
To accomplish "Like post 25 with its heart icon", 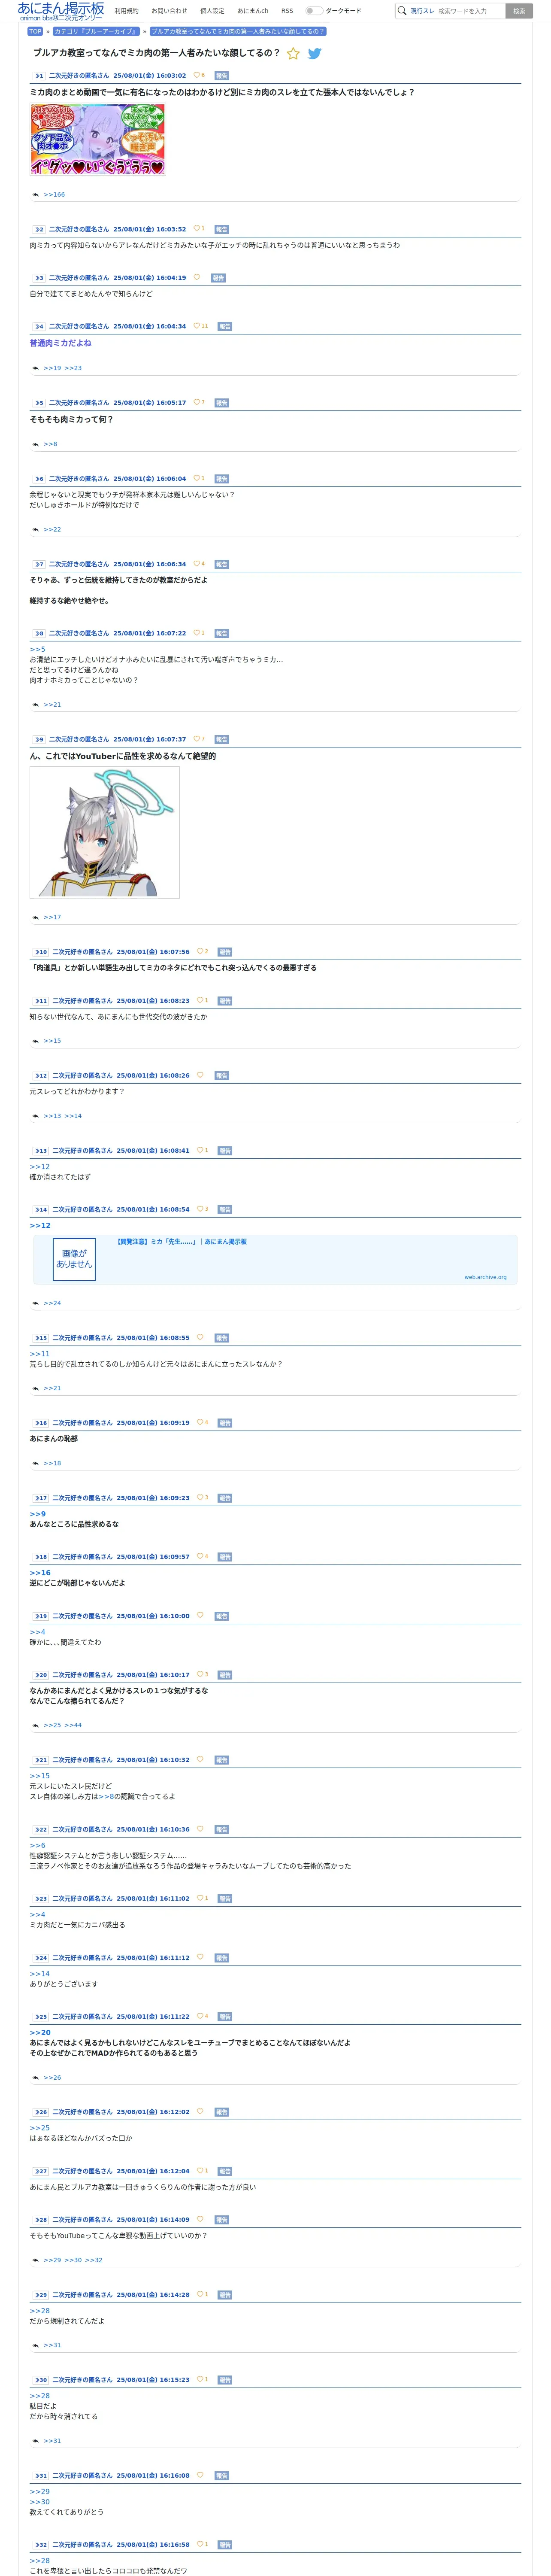I will click(200, 2017).
